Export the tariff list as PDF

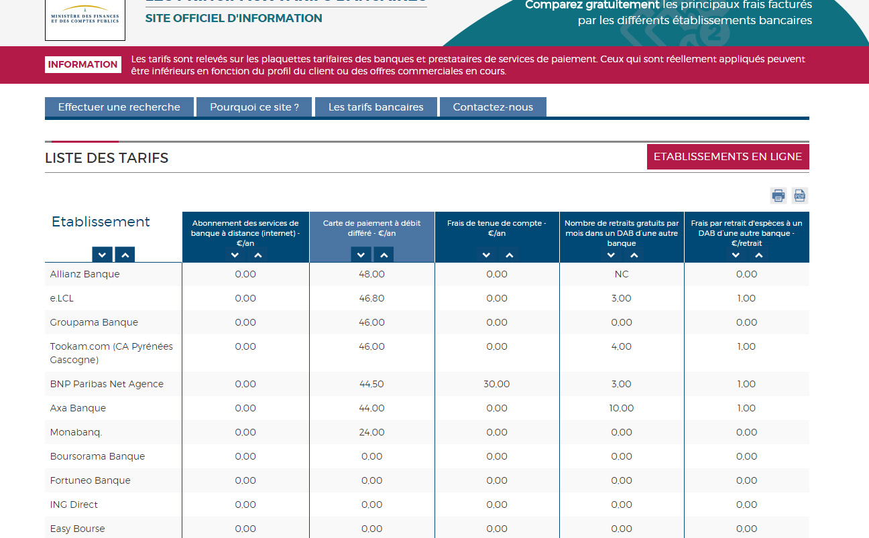(x=799, y=196)
